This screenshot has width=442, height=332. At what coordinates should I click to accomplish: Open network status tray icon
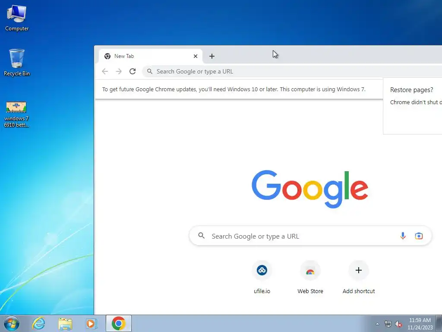point(388,324)
